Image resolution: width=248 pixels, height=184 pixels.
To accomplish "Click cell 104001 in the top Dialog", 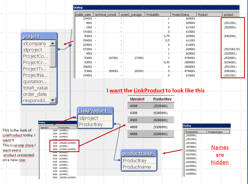I will 88,19.
